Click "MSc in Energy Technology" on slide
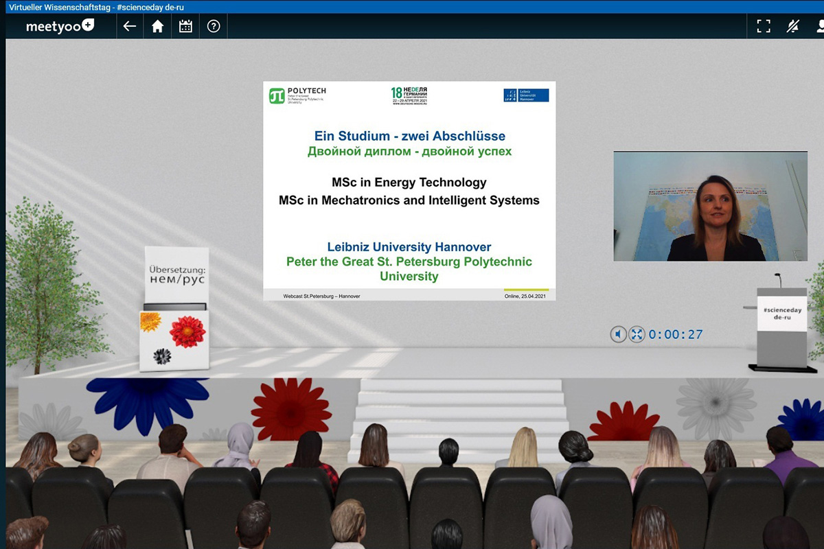This screenshot has width=824, height=549. tap(409, 183)
